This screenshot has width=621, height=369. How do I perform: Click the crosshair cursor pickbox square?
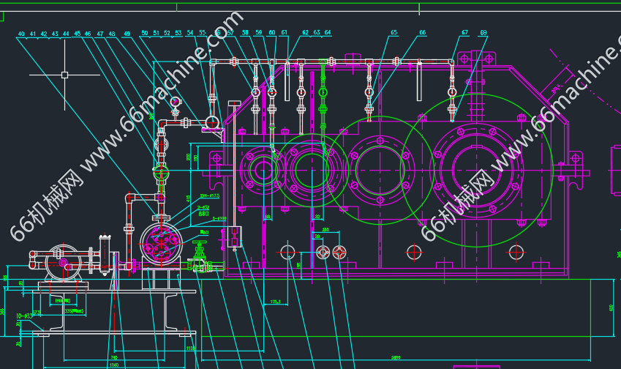coord(65,74)
